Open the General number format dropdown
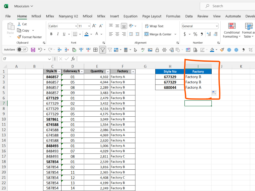 pos(217,26)
